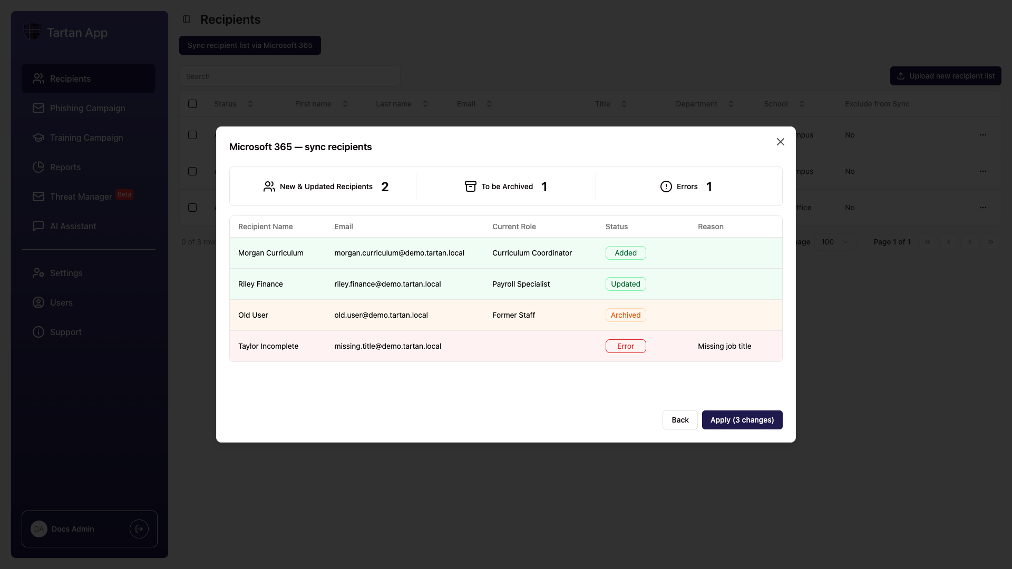
Task: Click the Error status badge
Action: [x=626, y=346]
